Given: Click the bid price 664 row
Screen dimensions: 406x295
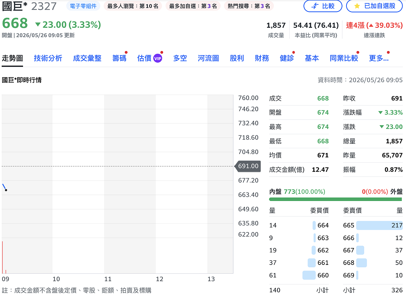Looking at the screenshot, I should (299, 225).
